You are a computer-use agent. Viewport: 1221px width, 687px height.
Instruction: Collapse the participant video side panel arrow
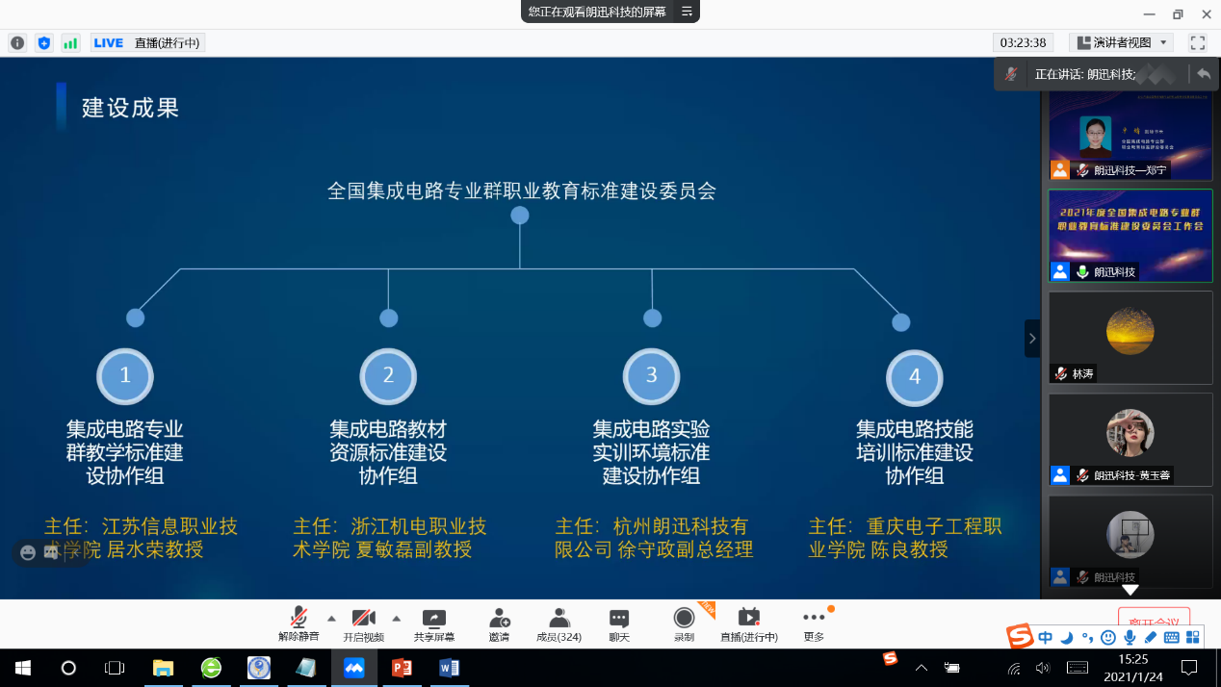pyautogui.click(x=1032, y=338)
